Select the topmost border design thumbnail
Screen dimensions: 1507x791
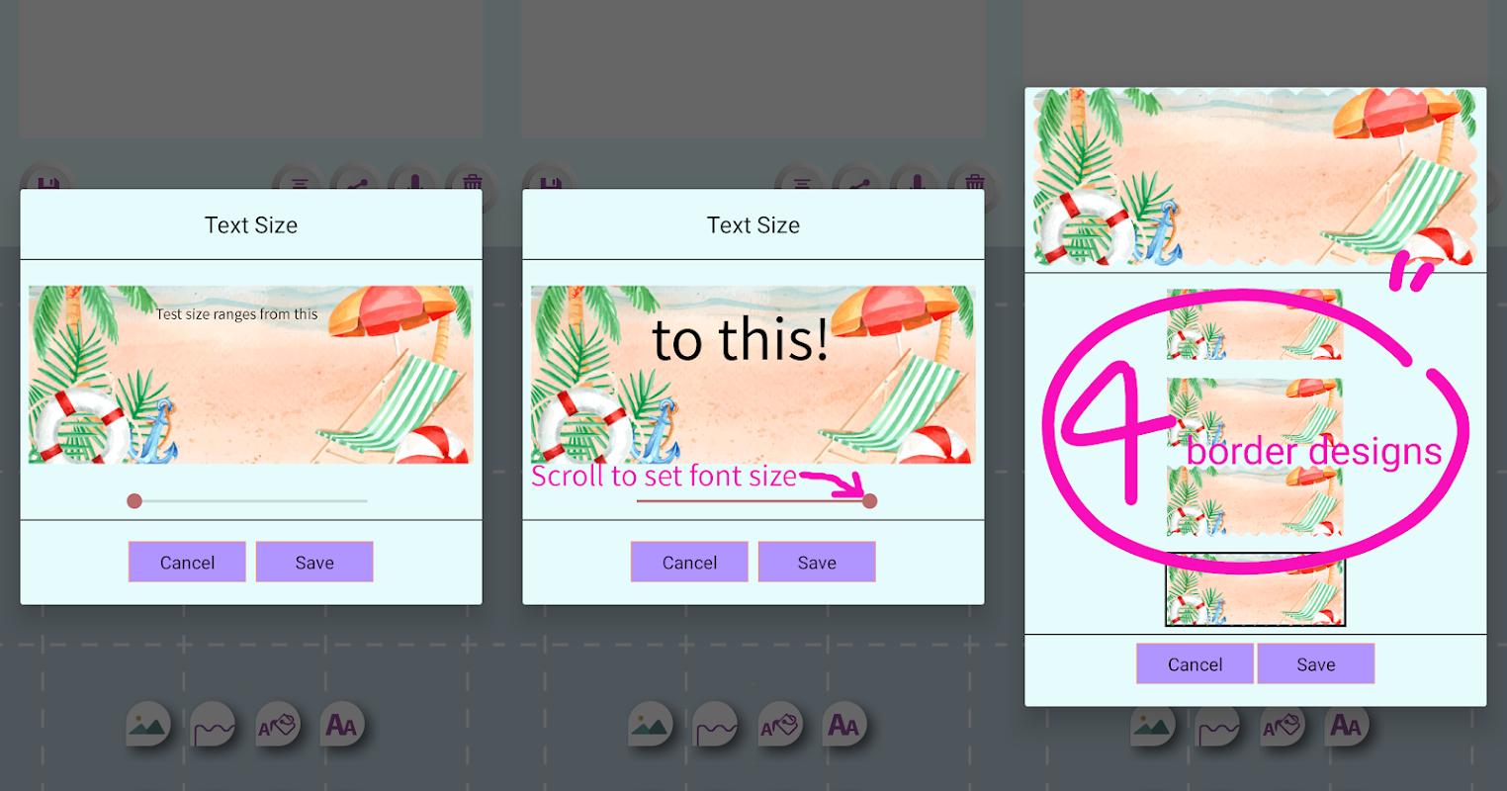tap(1255, 324)
